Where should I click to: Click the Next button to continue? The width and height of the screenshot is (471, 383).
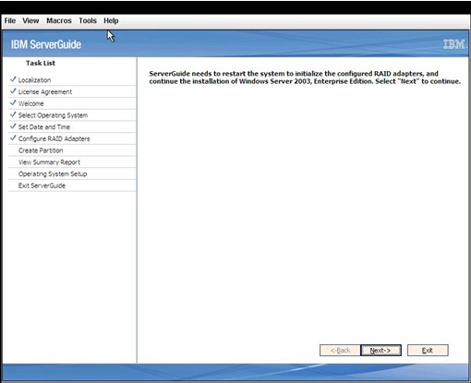[x=380, y=350]
